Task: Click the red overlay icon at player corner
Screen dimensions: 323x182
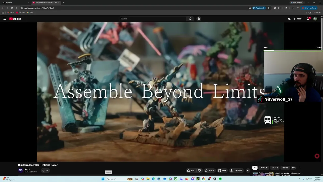Action: click(x=317, y=156)
